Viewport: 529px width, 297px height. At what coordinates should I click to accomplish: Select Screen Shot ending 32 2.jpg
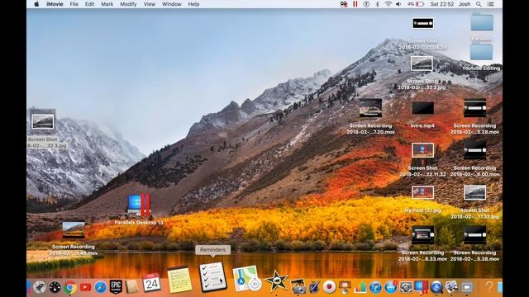tap(422, 73)
